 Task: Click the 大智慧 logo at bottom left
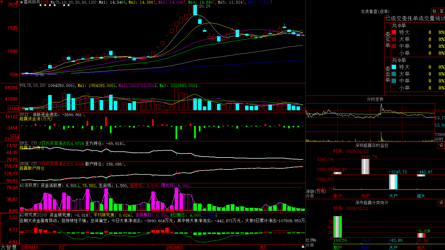click(x=9, y=247)
